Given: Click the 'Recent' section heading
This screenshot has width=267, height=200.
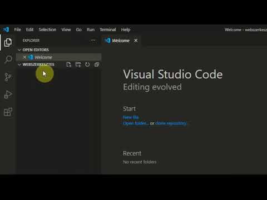Looking at the screenshot, I should pos(132,153).
